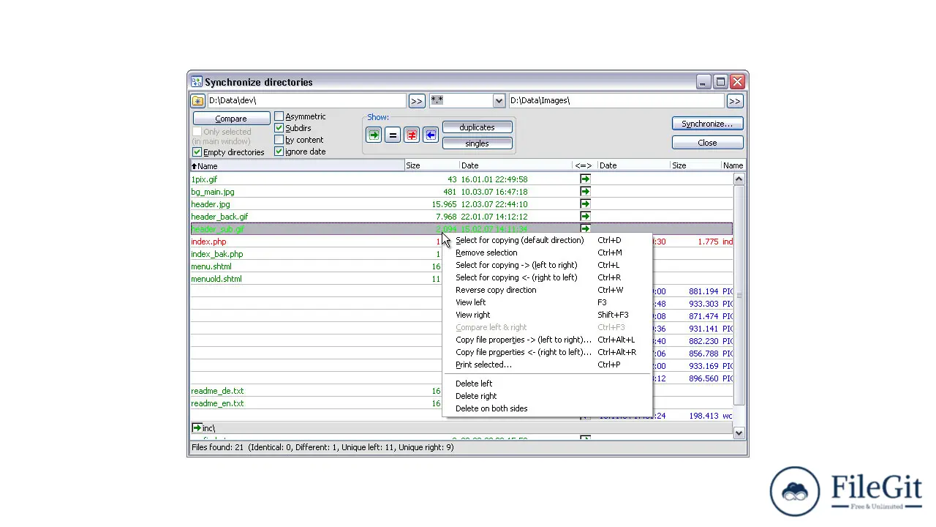Sort by left Size column header

click(431, 166)
